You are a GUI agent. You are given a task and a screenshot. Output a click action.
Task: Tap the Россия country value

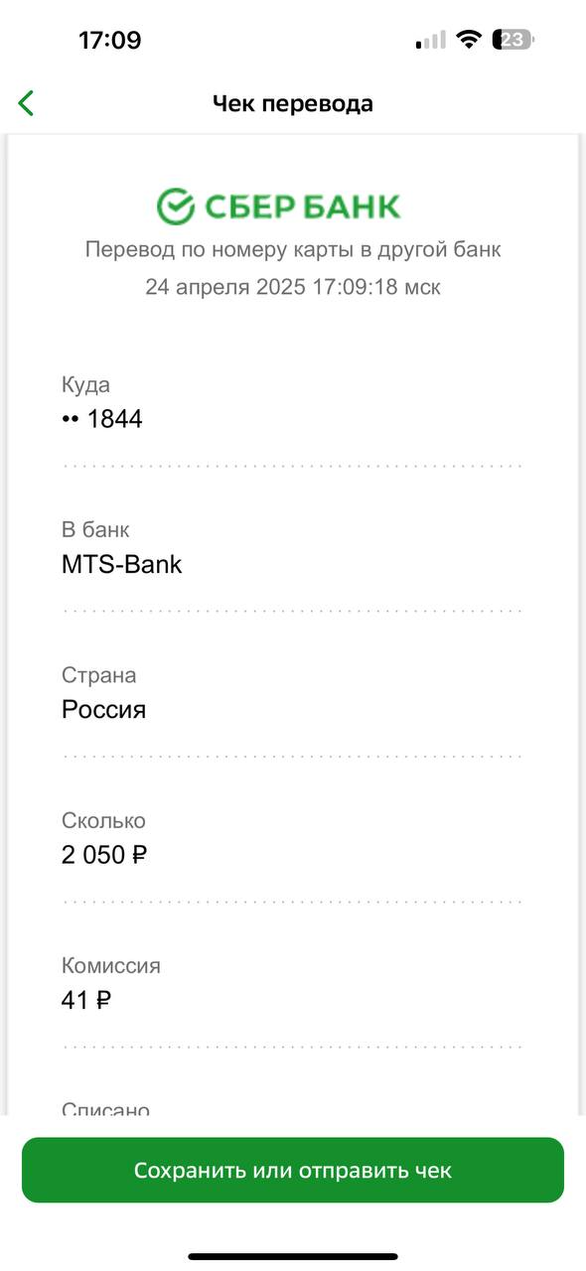tap(103, 710)
